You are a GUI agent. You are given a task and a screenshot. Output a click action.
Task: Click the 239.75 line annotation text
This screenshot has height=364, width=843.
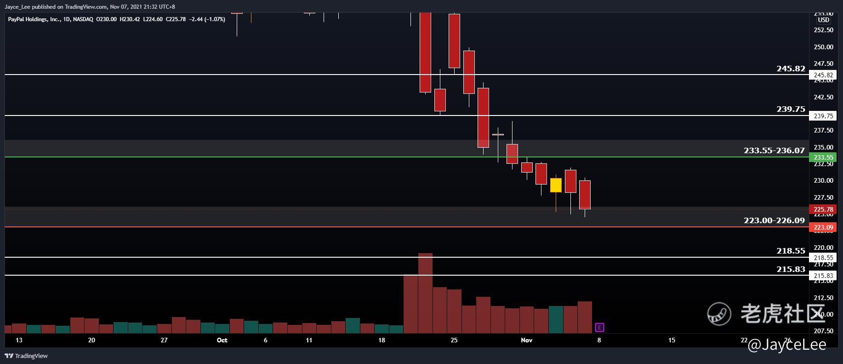[x=791, y=109]
